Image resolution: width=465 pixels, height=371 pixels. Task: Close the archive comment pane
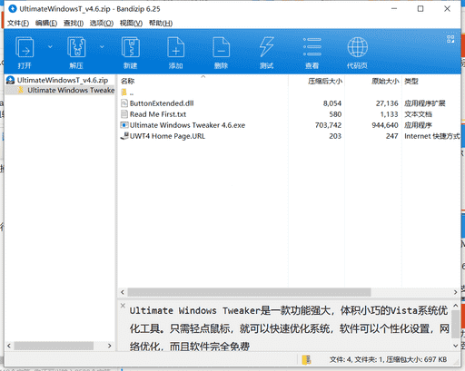point(123,306)
